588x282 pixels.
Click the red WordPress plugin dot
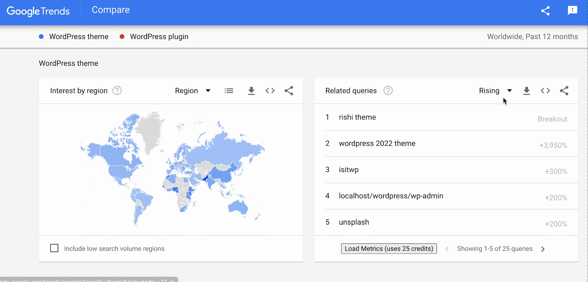pos(122,36)
